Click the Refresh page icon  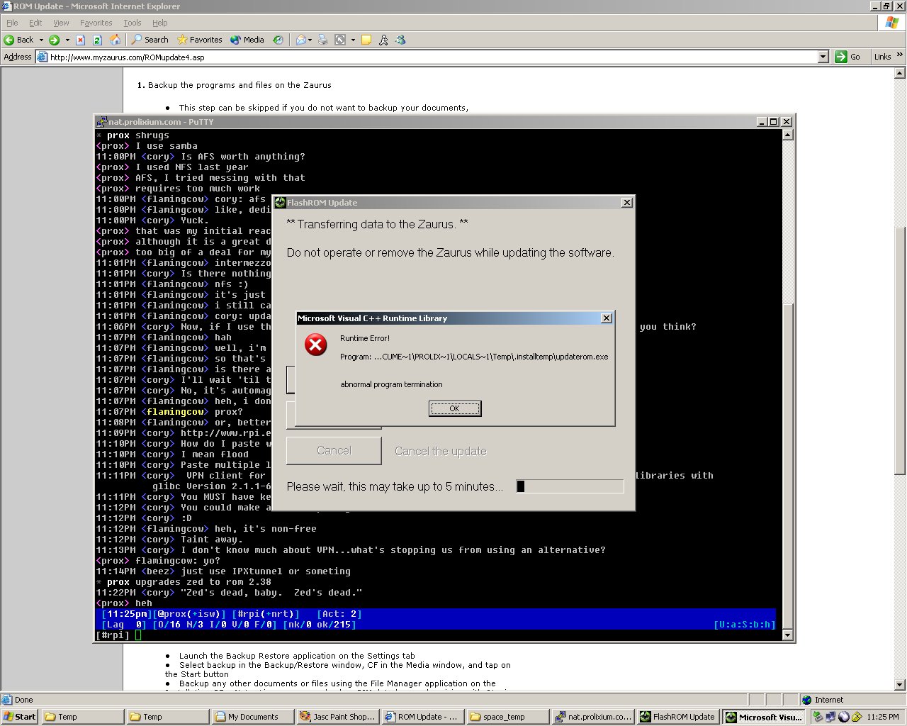(x=97, y=40)
